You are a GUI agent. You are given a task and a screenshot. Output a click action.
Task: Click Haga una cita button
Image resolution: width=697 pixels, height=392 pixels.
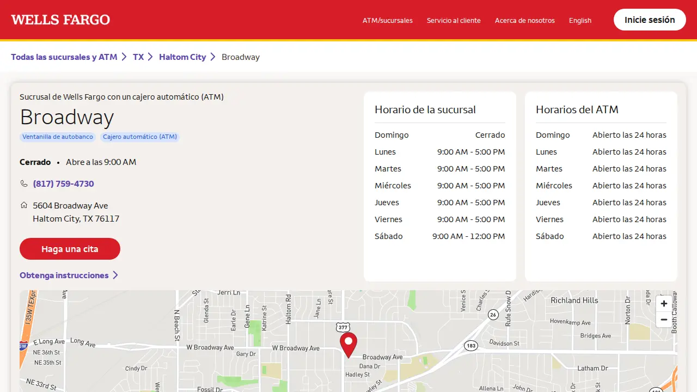70,249
